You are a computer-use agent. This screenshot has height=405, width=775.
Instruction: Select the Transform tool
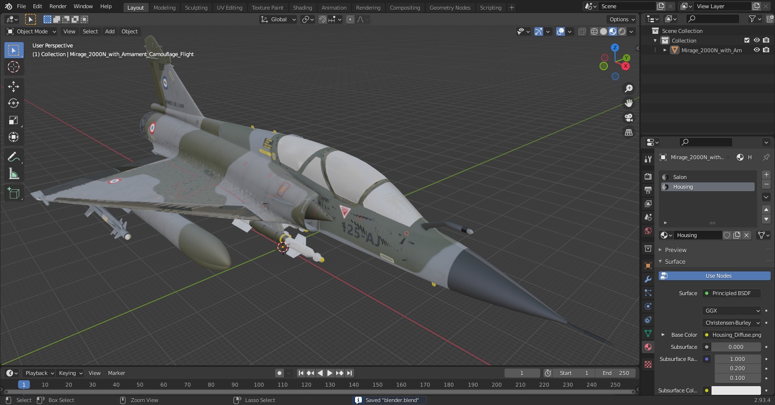tap(14, 137)
